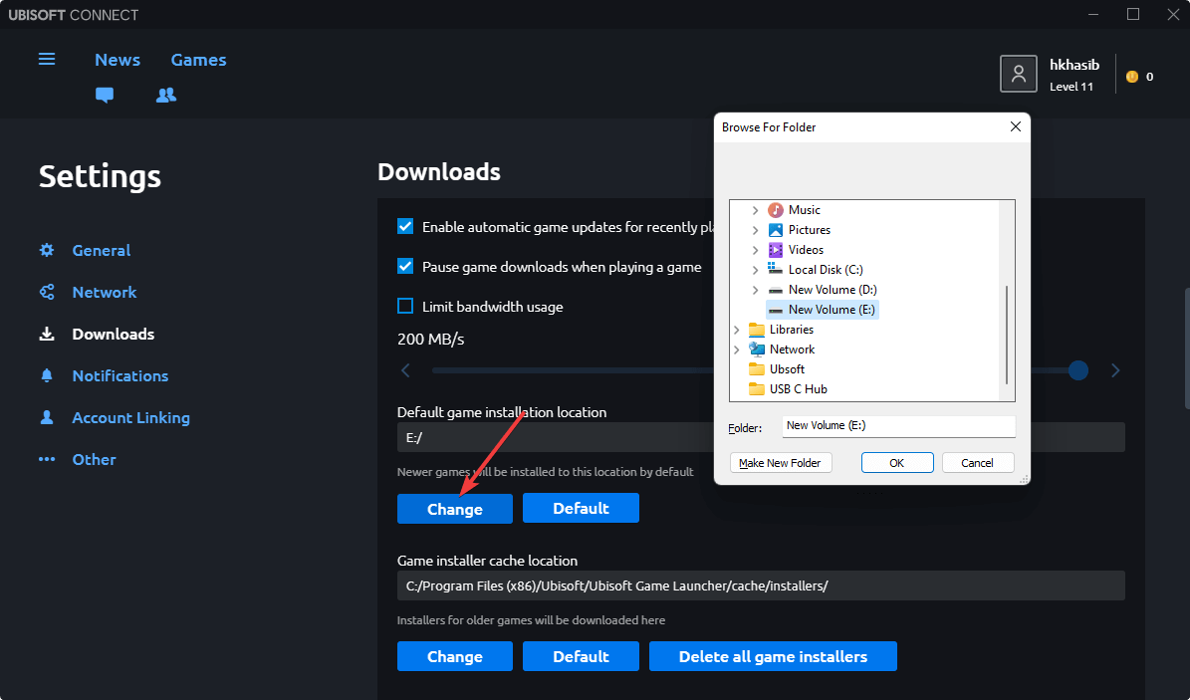Click the General gear icon
This screenshot has height=700, width=1190.
[47, 250]
